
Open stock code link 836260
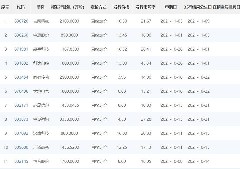click(21, 35)
